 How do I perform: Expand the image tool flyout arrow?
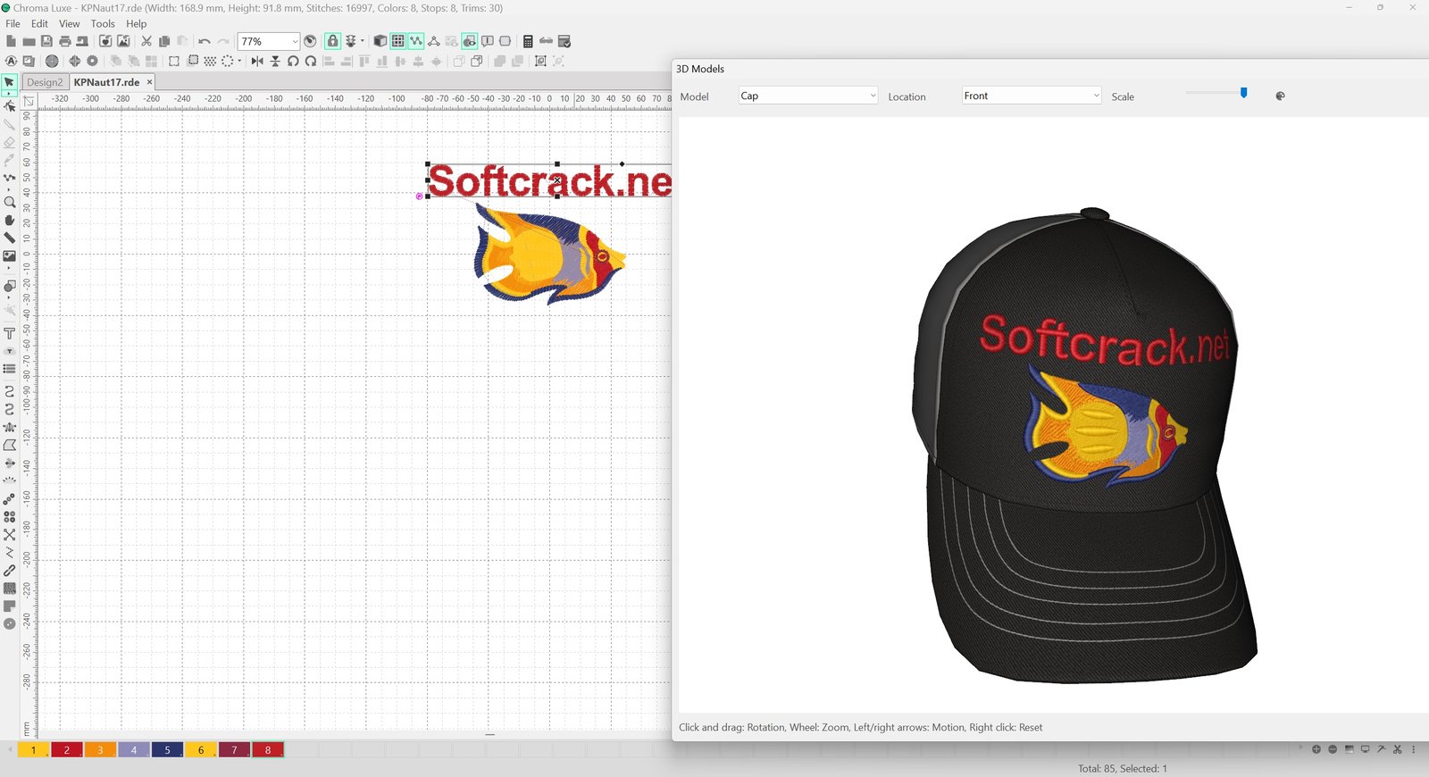pos(9,267)
